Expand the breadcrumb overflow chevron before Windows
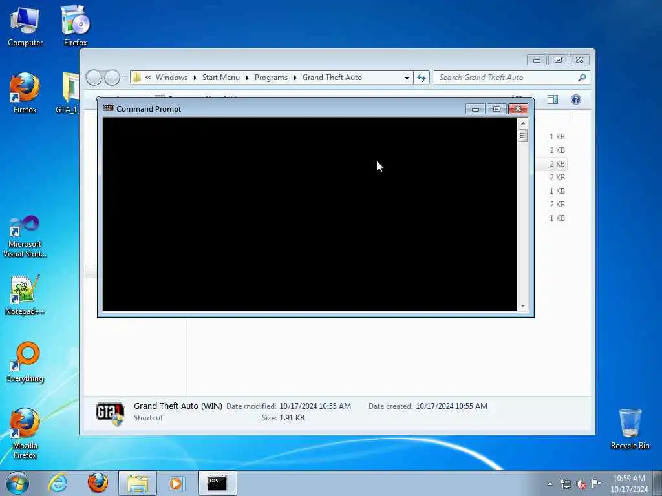Image resolution: width=662 pixels, height=496 pixels. click(148, 77)
